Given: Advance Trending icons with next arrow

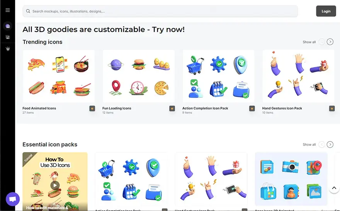Looking at the screenshot, I should [330, 42].
